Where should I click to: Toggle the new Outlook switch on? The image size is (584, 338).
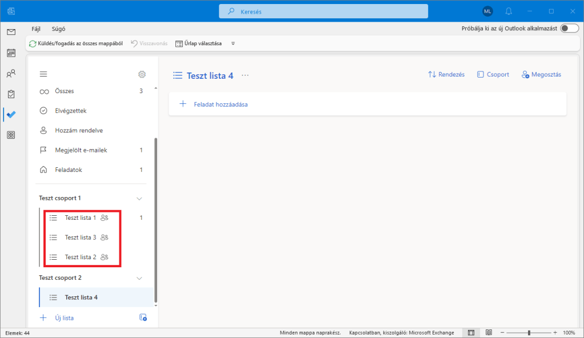(x=569, y=28)
